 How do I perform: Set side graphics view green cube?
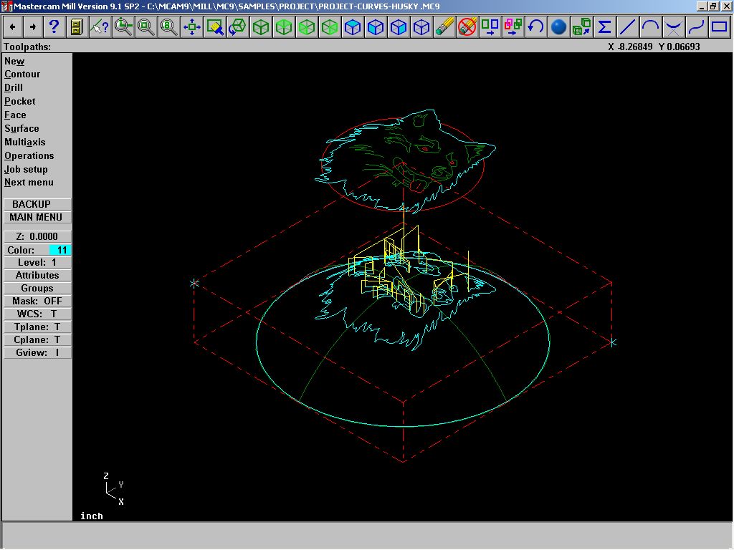(x=330, y=27)
